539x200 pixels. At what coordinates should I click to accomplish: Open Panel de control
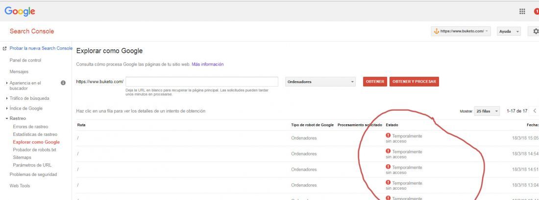click(25, 60)
